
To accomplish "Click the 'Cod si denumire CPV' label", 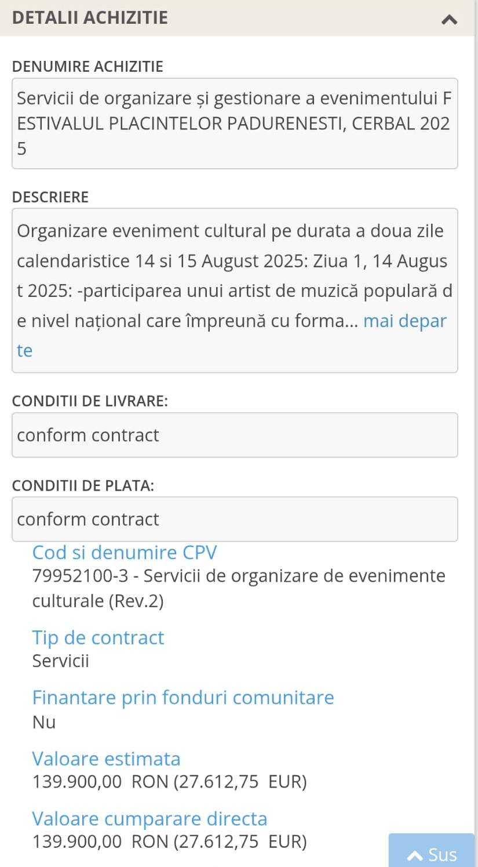I will pyautogui.click(x=125, y=552).
